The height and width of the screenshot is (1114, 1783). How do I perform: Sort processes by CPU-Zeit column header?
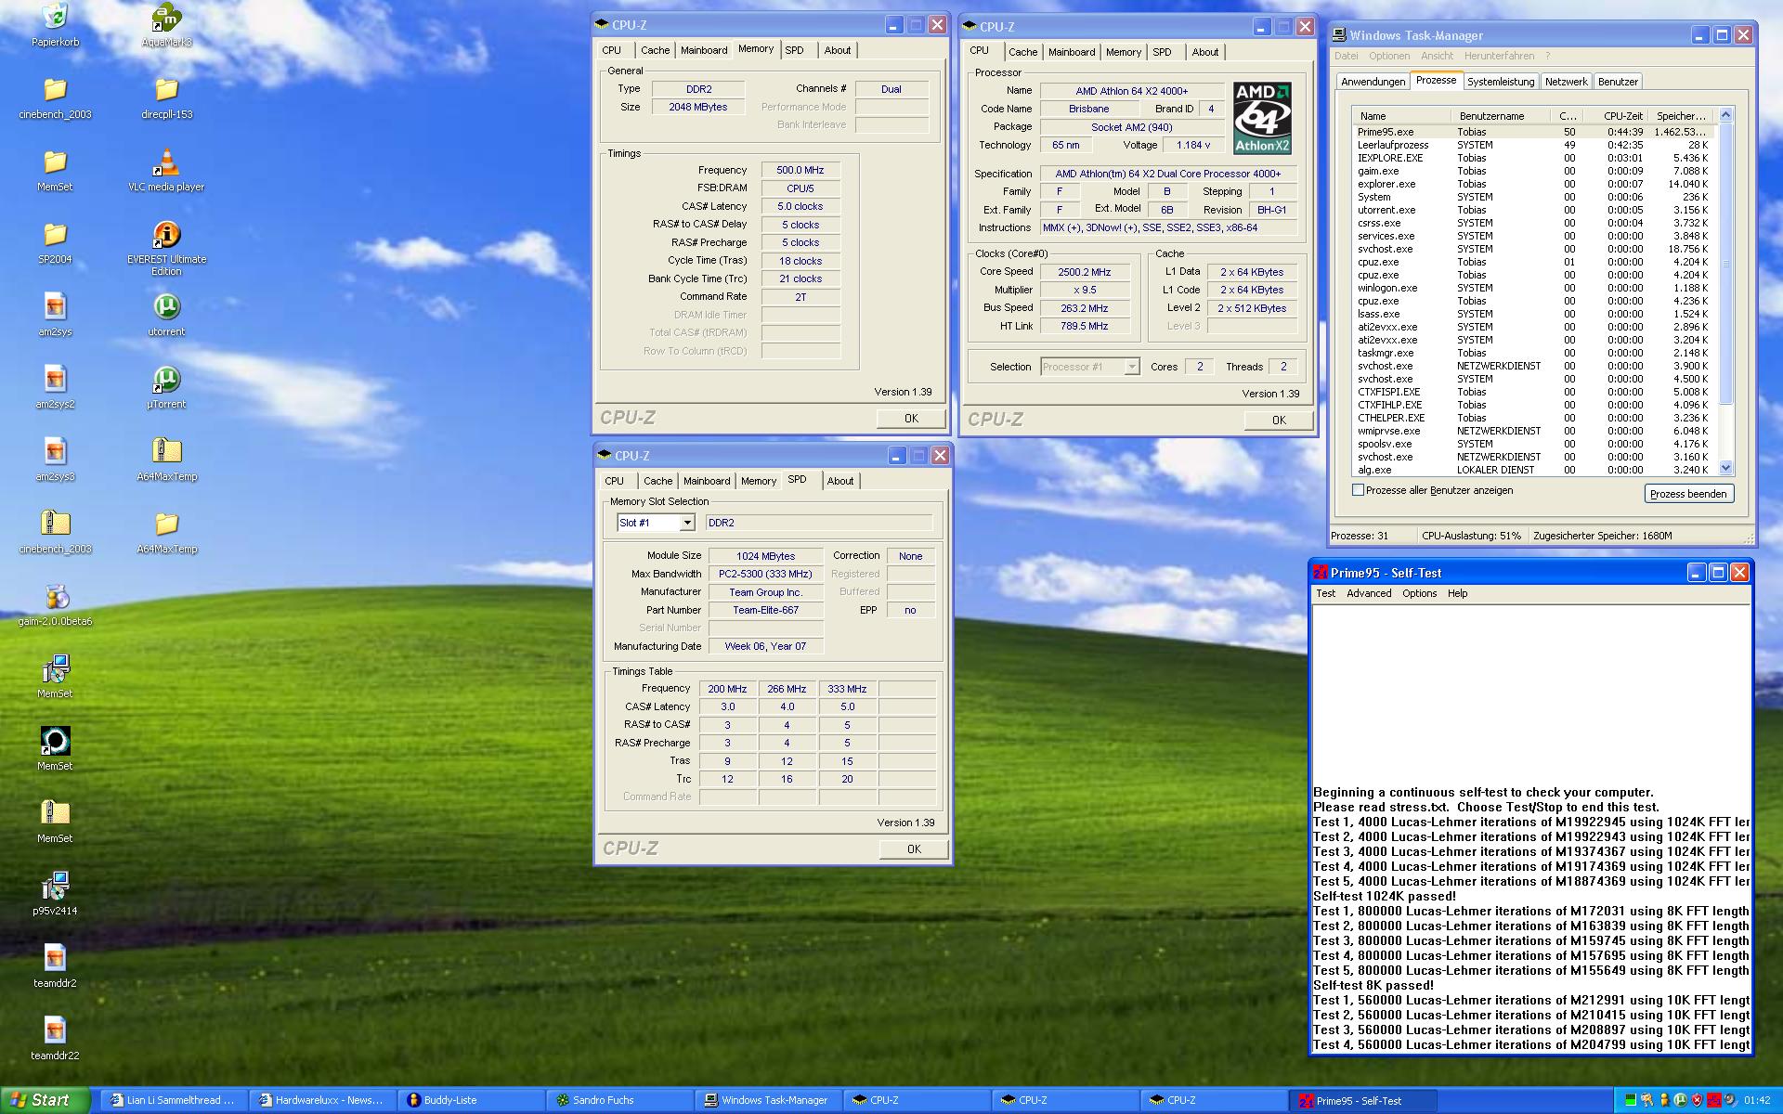(1616, 116)
